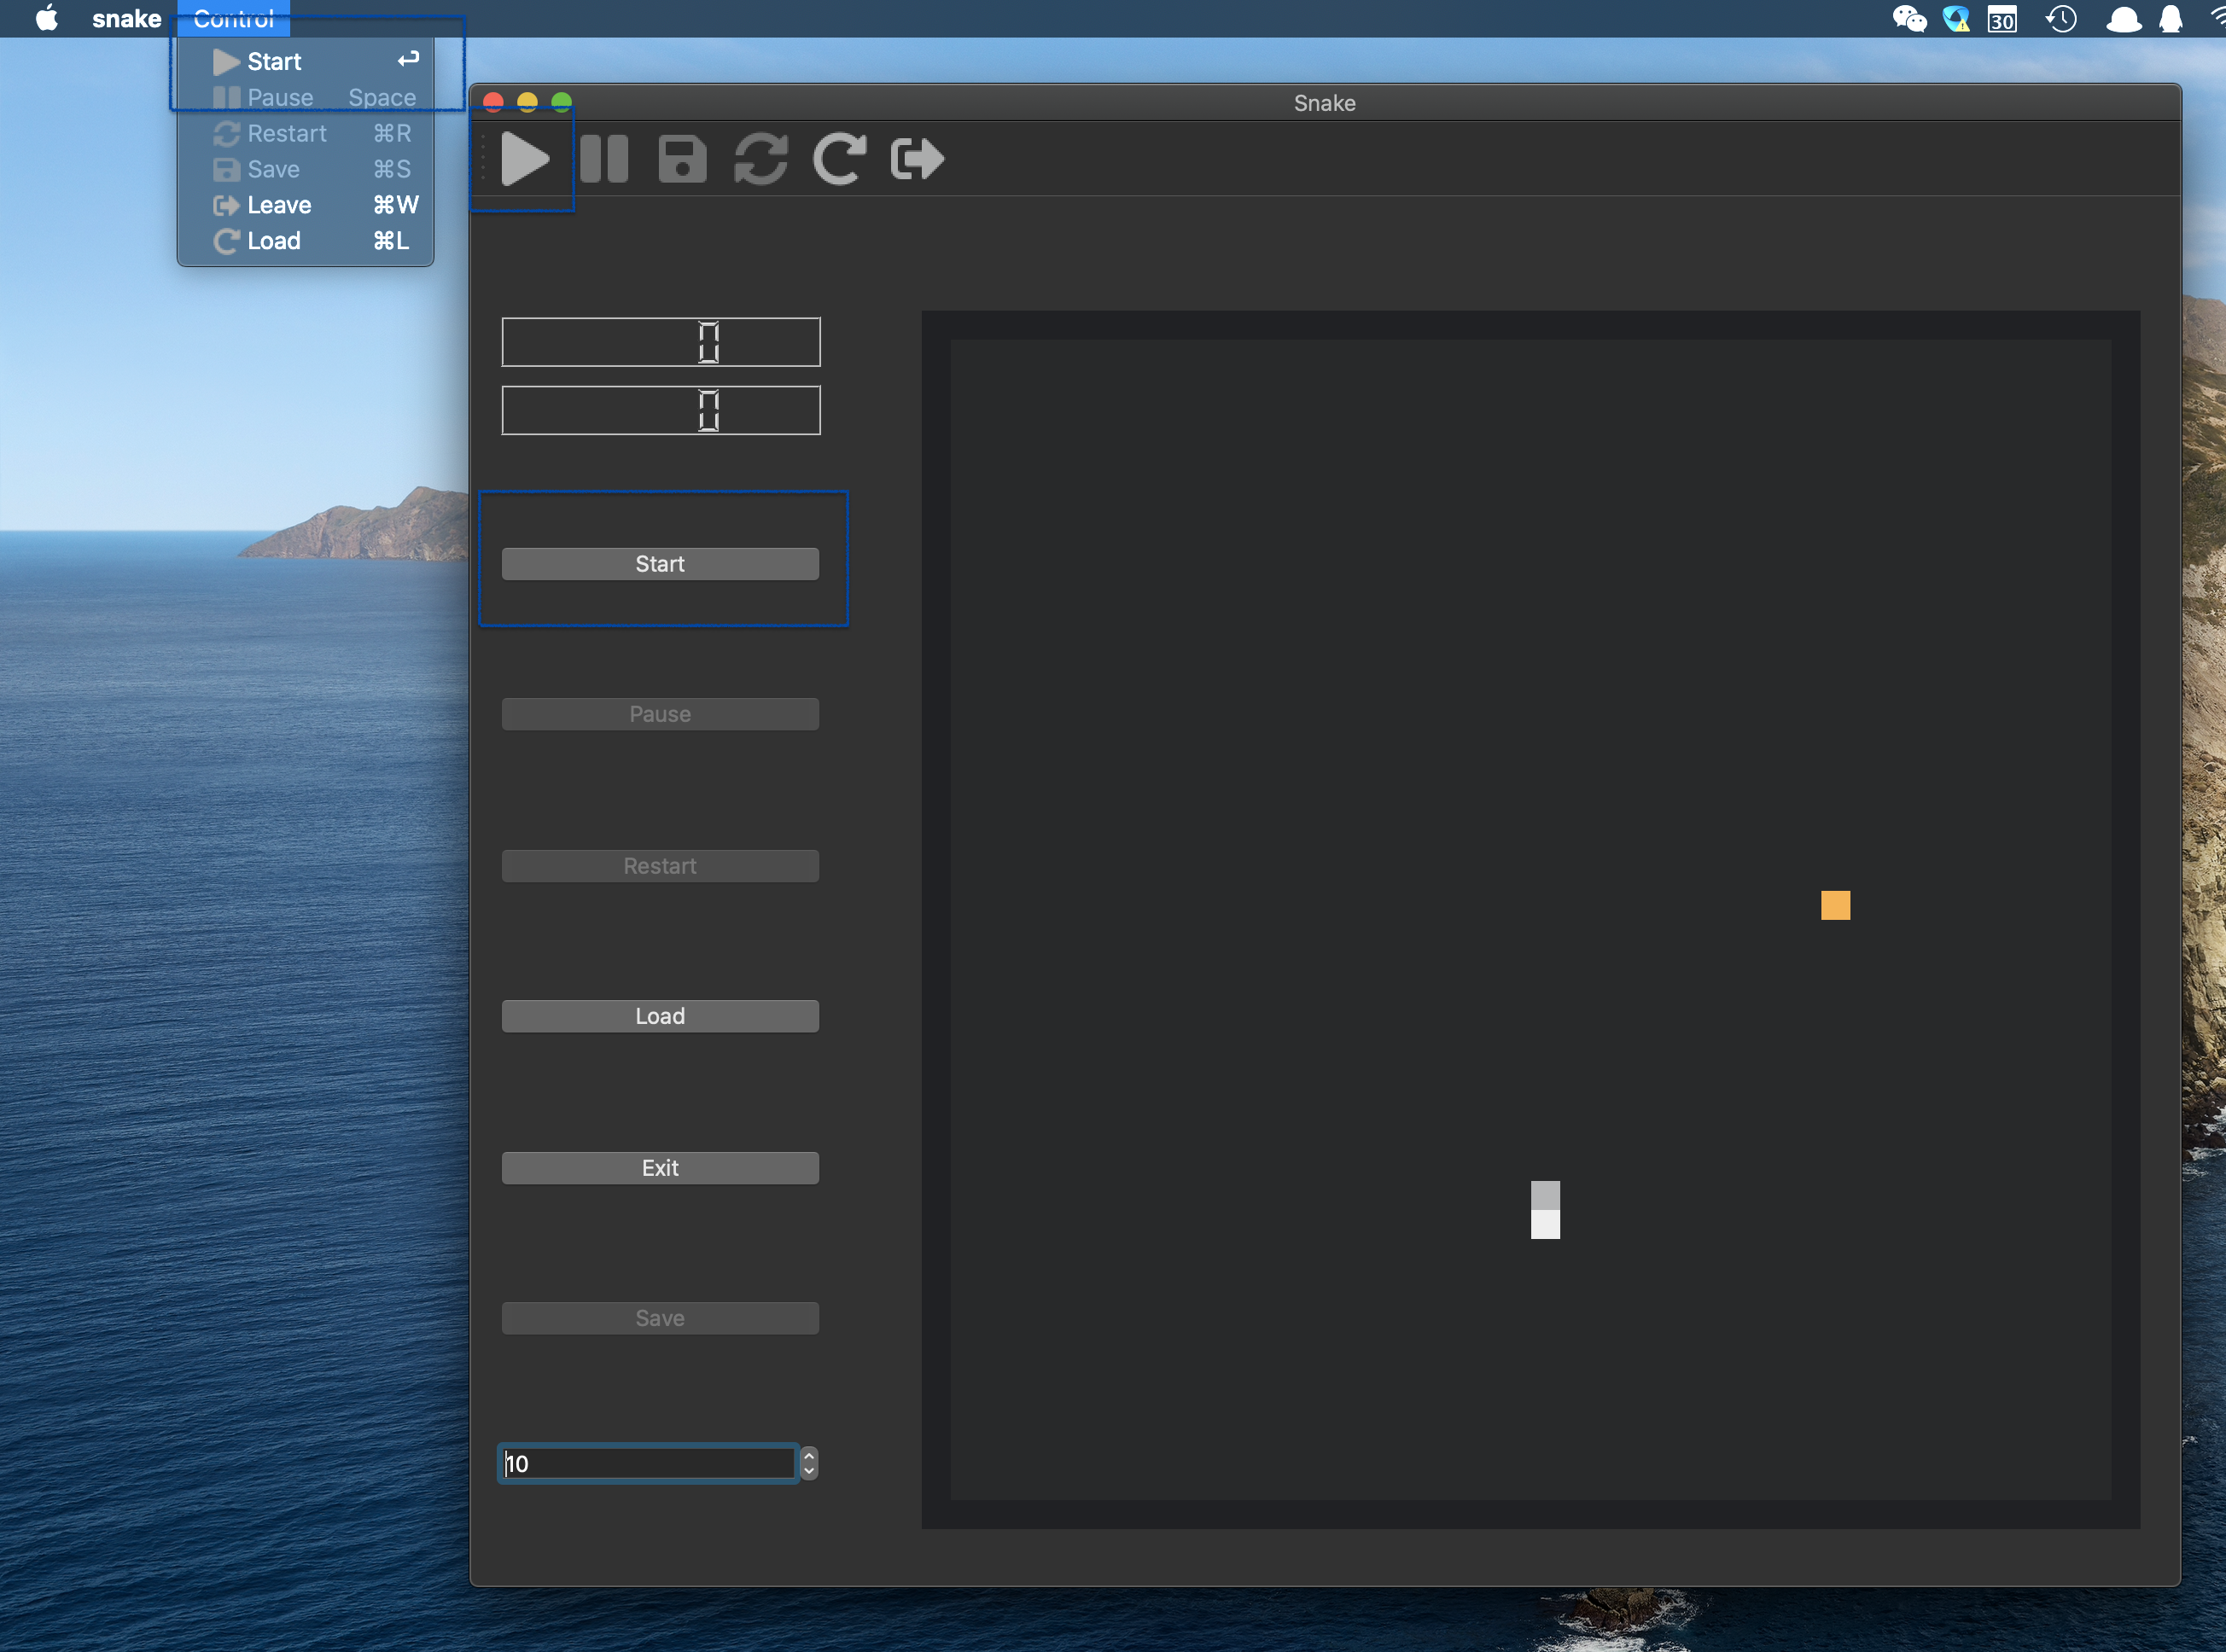Click the leave/exit arrow toolbar icon
This screenshot has width=2226, height=1652.
[917, 159]
